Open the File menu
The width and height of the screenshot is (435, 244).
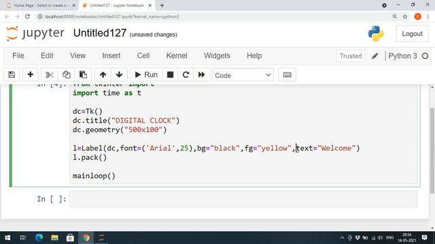point(18,56)
